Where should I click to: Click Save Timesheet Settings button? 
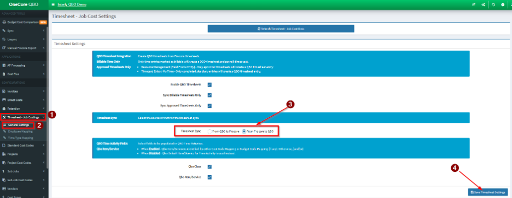488,193
